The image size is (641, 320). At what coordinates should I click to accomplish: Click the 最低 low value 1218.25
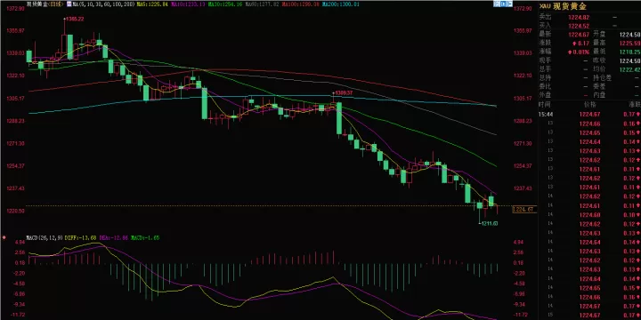[x=629, y=52]
